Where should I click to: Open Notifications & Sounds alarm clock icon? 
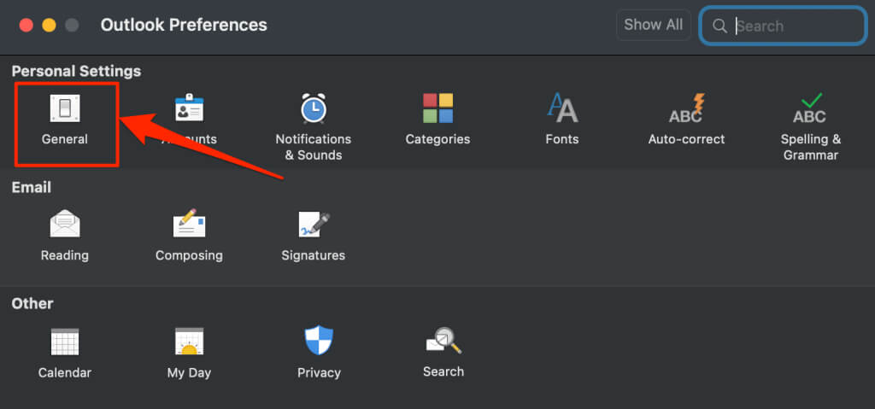tap(313, 109)
